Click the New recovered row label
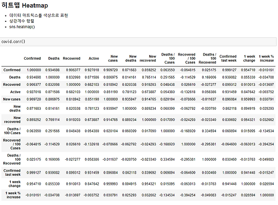Screen dimensions: 278x205 (12, 120)
